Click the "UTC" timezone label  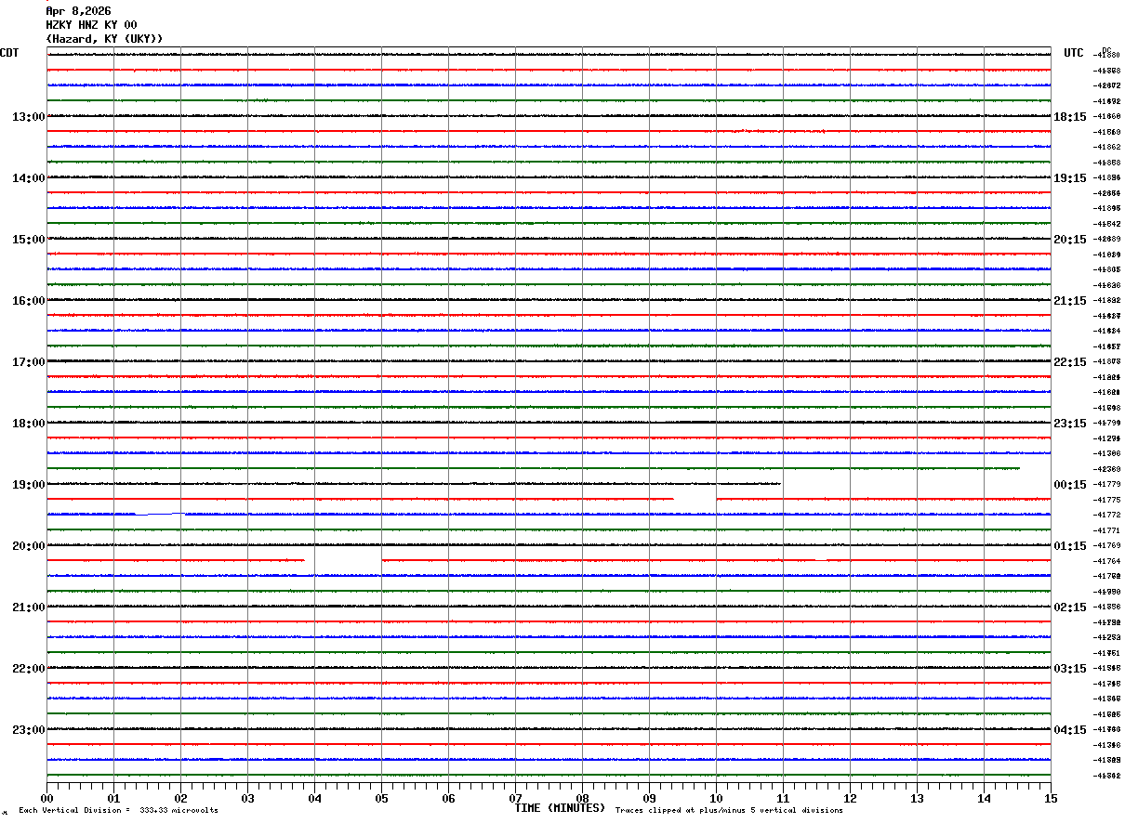1074,53
